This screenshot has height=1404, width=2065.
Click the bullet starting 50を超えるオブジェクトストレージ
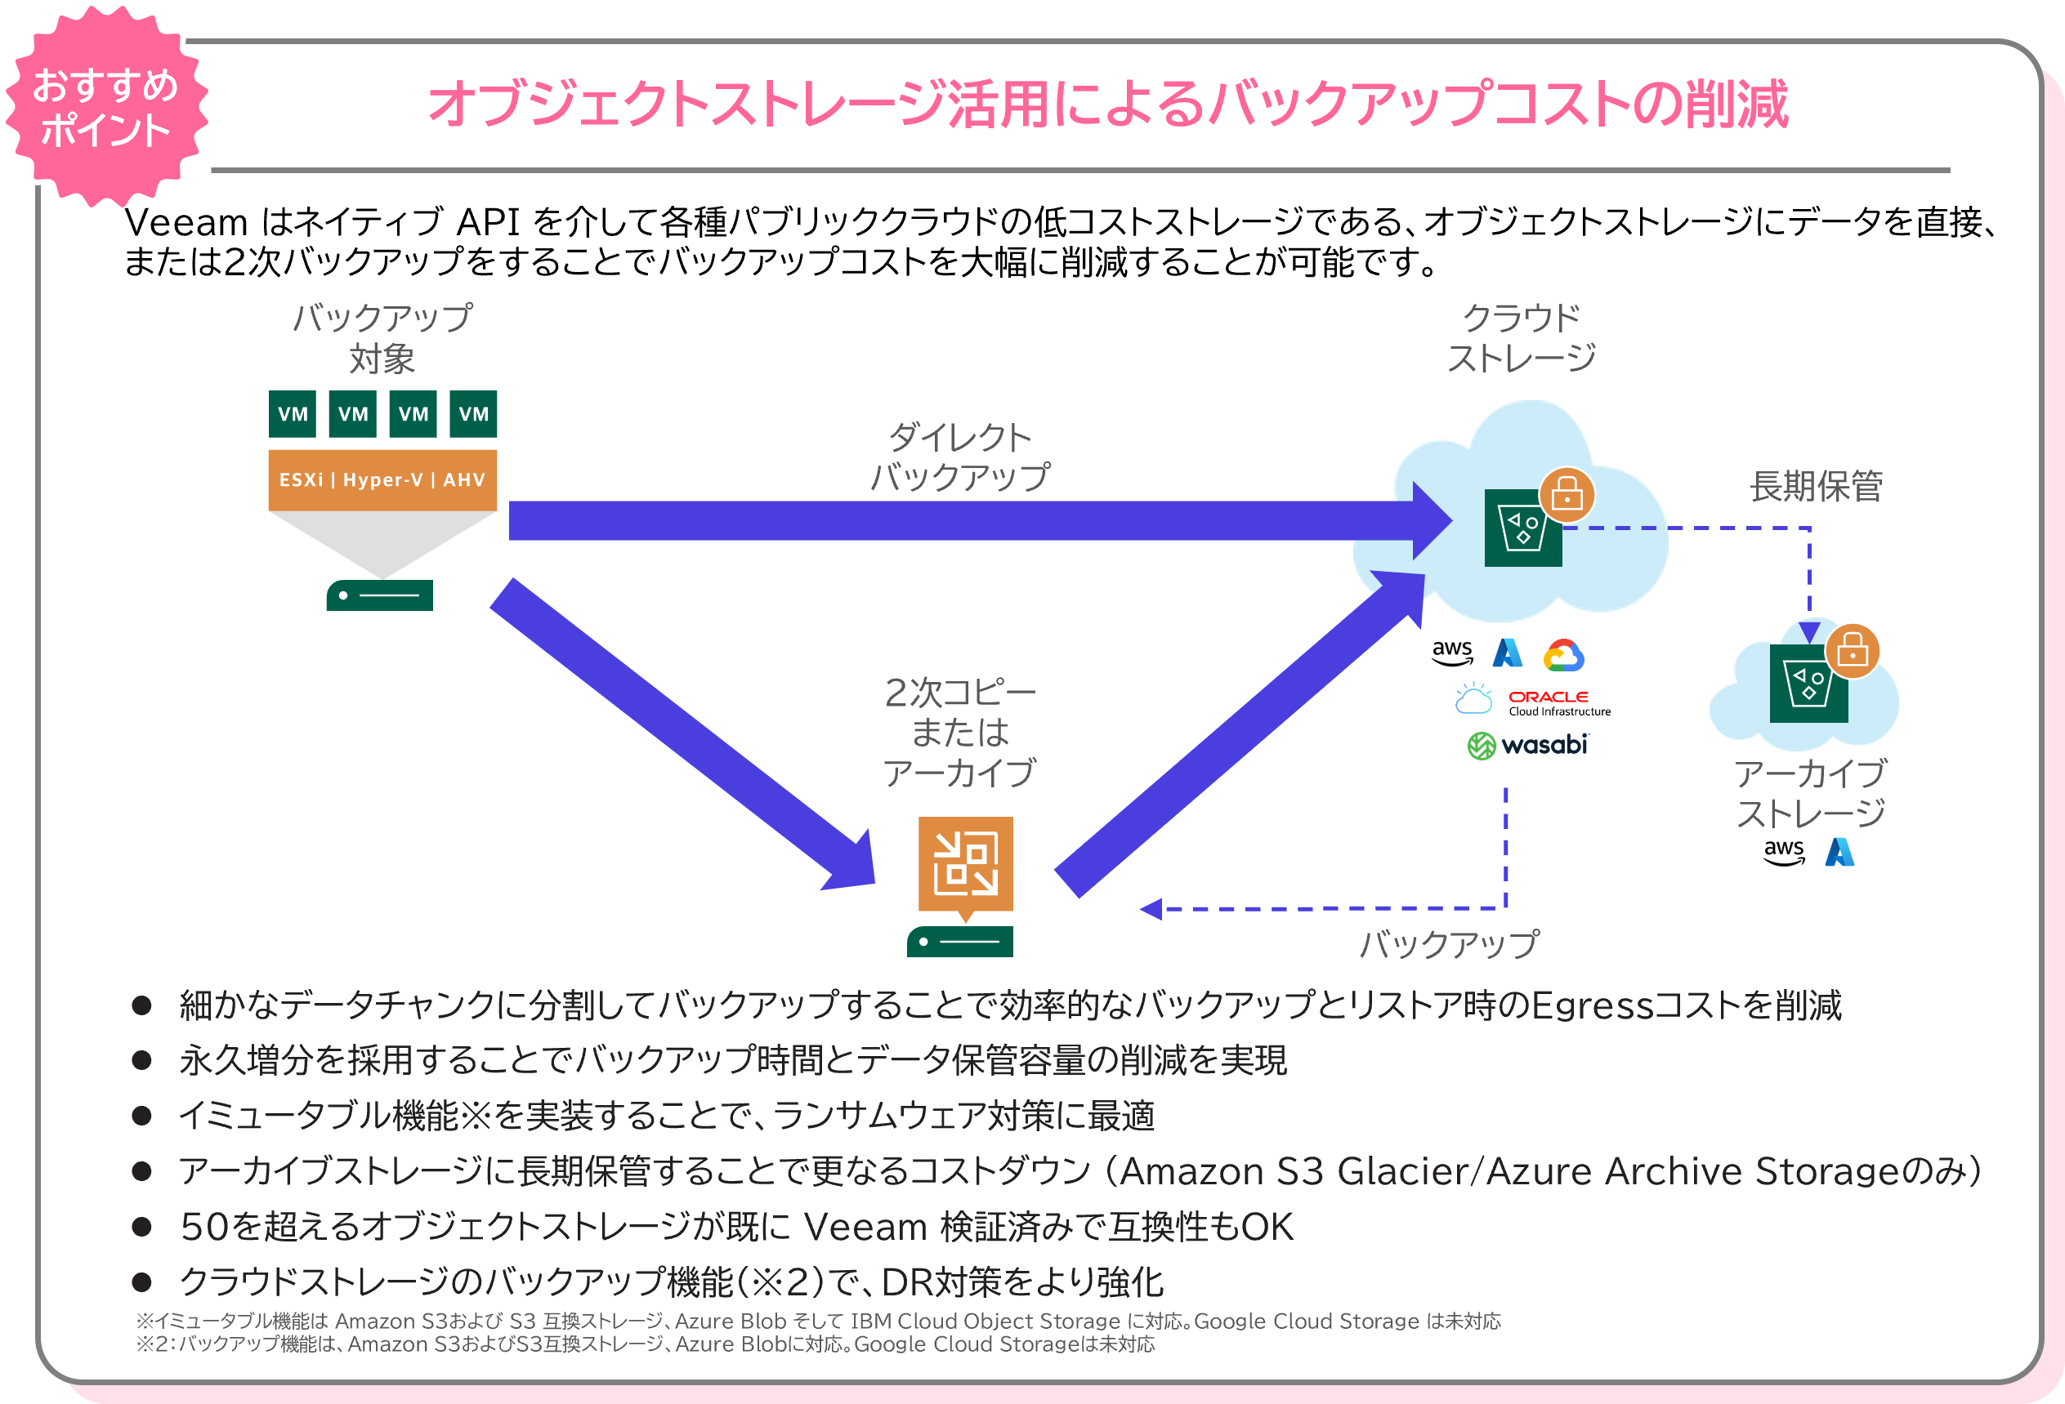(736, 1227)
